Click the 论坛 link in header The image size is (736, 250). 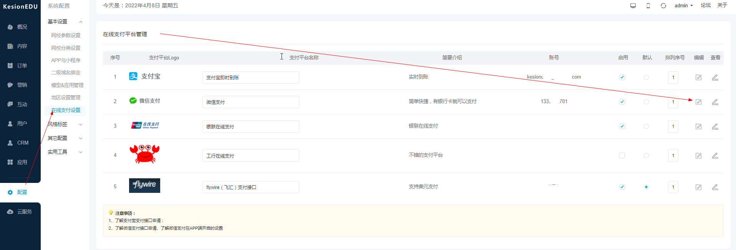[706, 5]
